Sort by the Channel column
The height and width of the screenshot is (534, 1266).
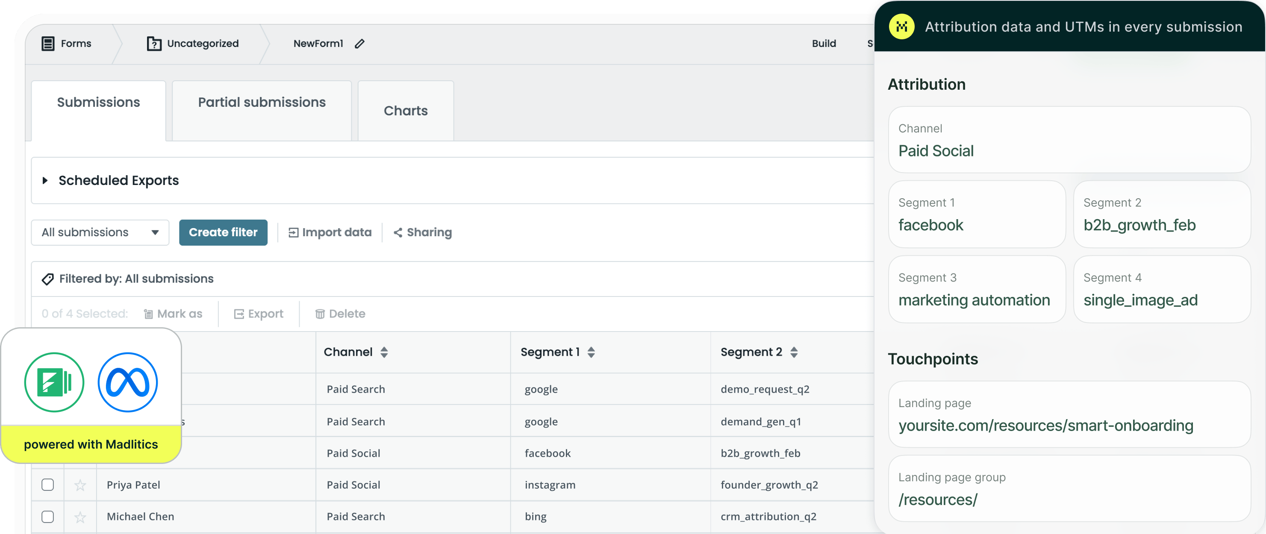[x=384, y=352]
